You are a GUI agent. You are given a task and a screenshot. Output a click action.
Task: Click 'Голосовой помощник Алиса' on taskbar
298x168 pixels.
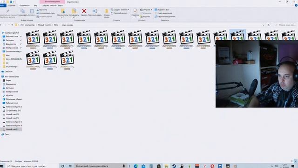pos(92,166)
